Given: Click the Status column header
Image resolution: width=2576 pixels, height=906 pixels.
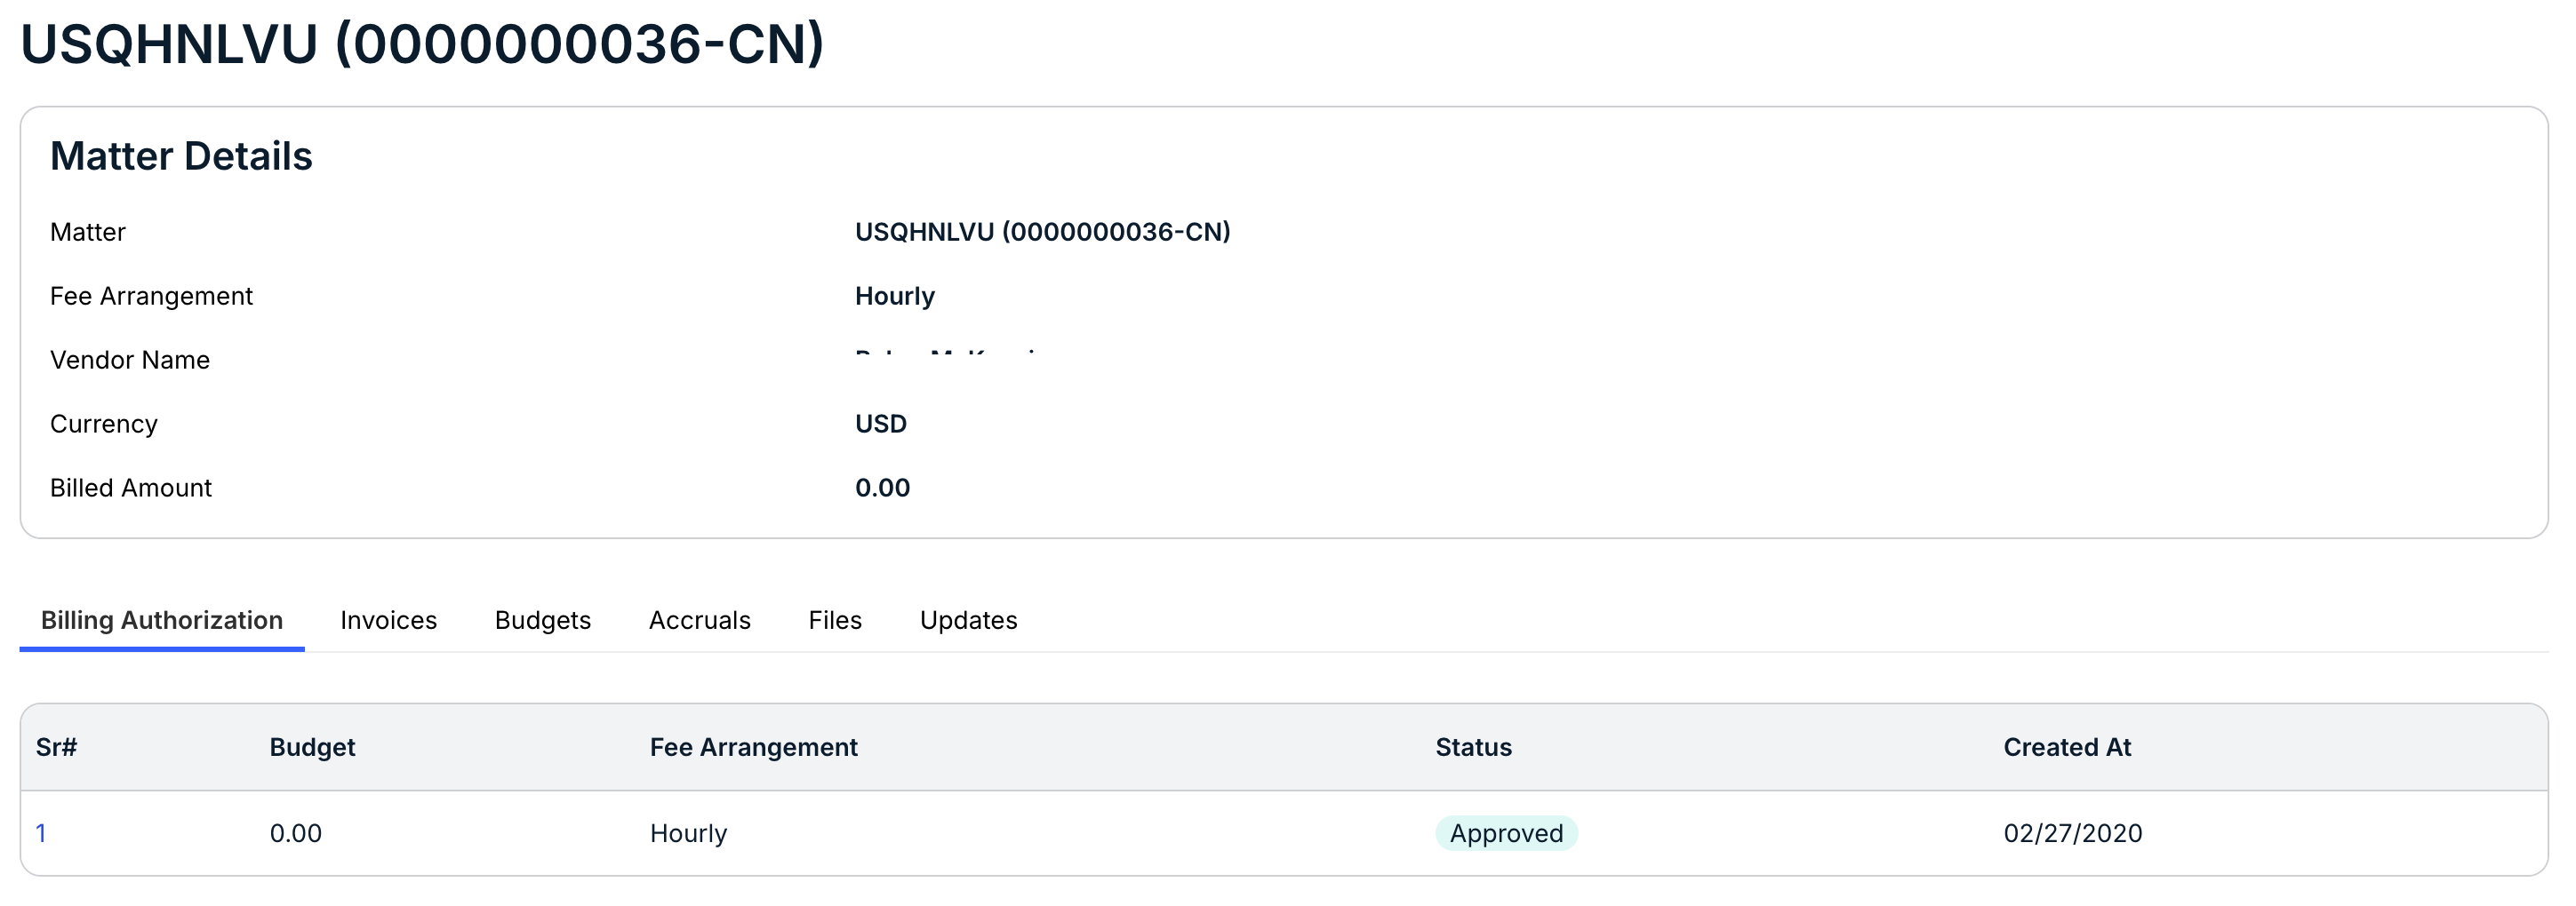Looking at the screenshot, I should point(1473,747).
